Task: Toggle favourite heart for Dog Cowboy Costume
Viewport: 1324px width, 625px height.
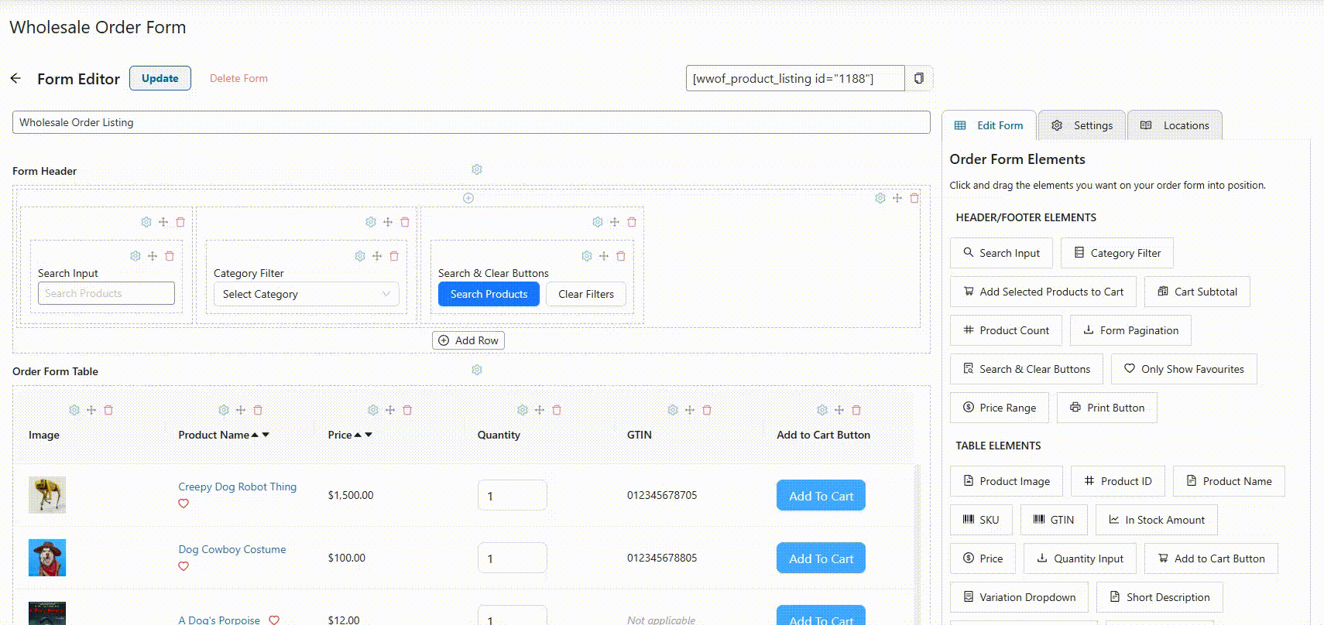Action: pos(184,566)
